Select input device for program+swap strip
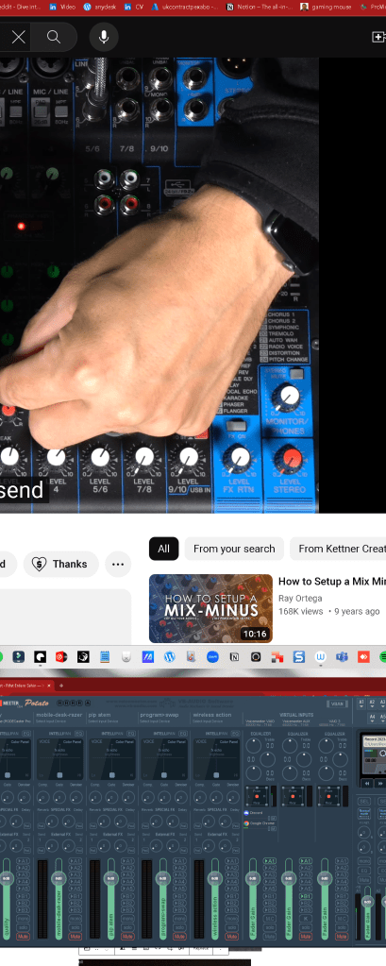Screen dimensions: 386x966 coord(154,720)
